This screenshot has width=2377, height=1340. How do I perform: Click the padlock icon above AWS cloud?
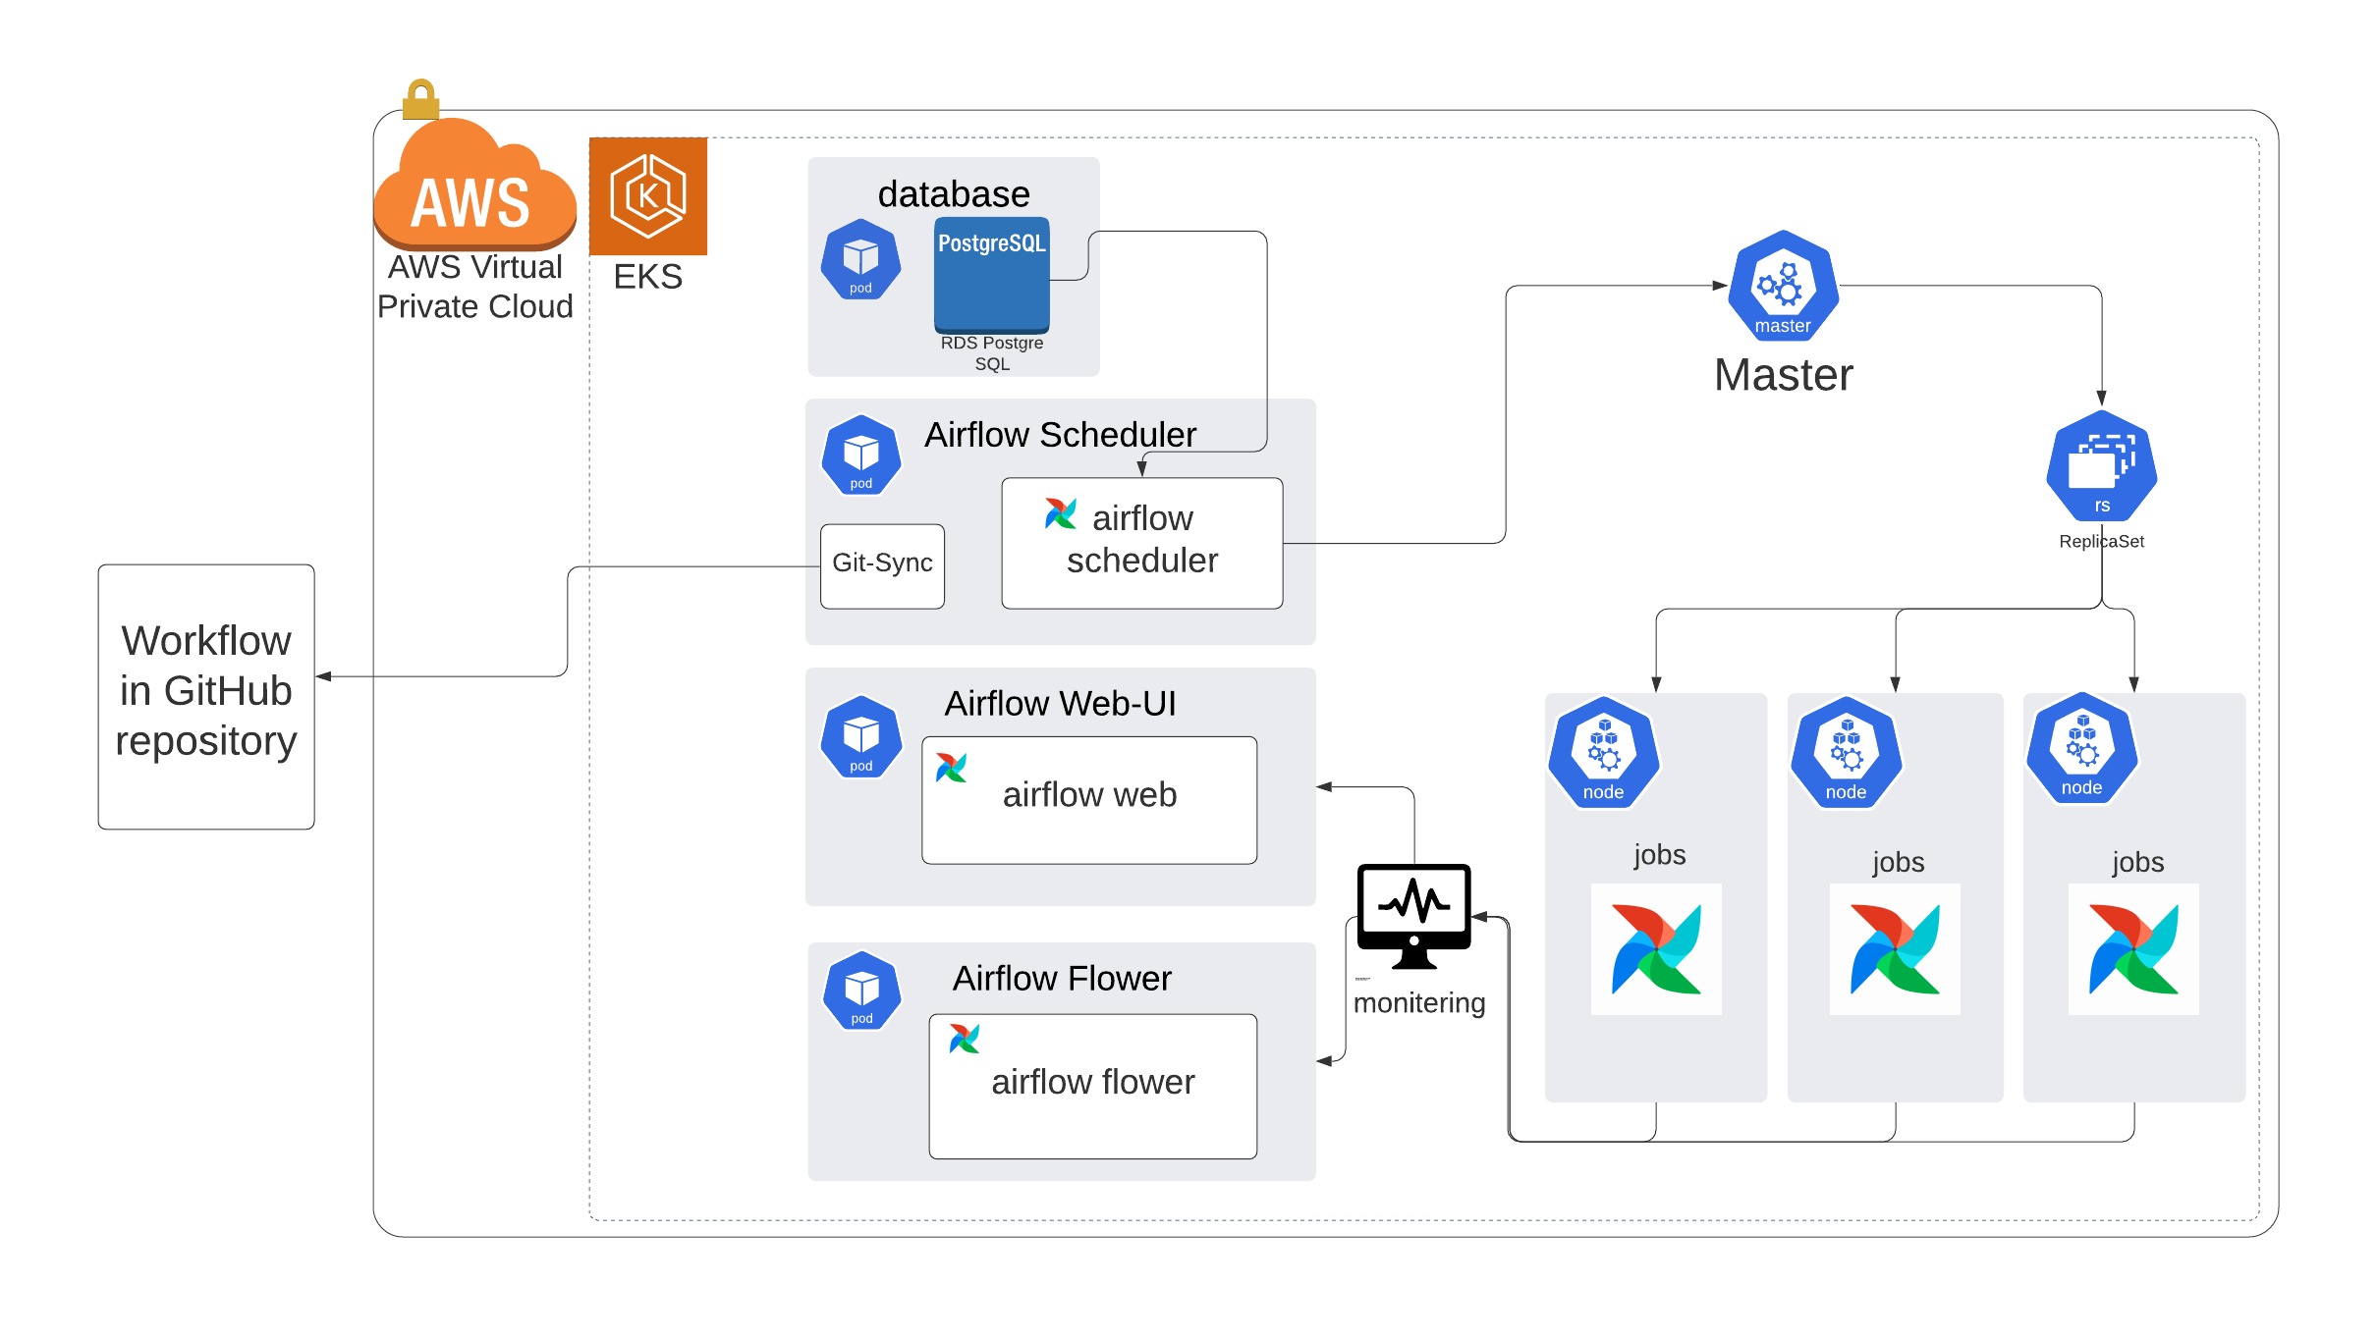(420, 99)
